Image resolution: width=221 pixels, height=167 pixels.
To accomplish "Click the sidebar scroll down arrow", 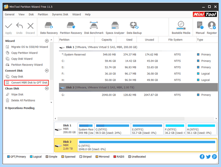I will 51,102.
